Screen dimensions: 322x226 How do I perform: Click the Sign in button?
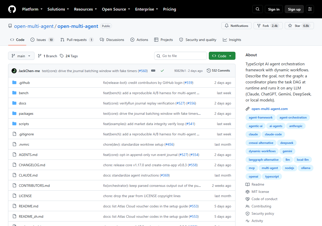tap(274, 9)
